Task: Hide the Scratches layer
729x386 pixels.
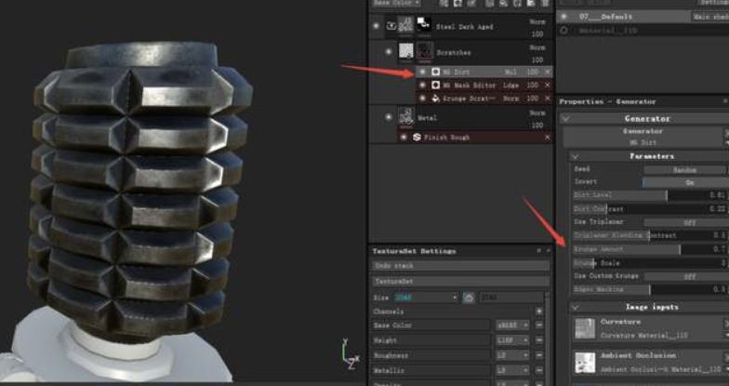Action: pos(388,52)
